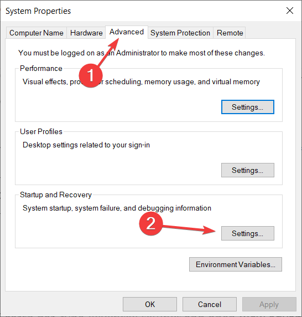Open Performance Settings button

248,107
